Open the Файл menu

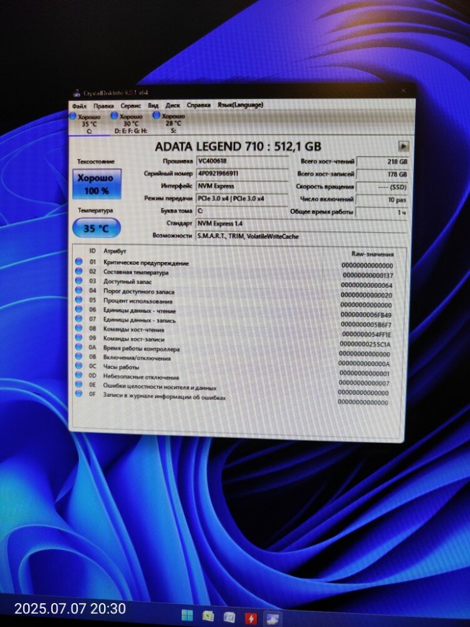pyautogui.click(x=79, y=107)
